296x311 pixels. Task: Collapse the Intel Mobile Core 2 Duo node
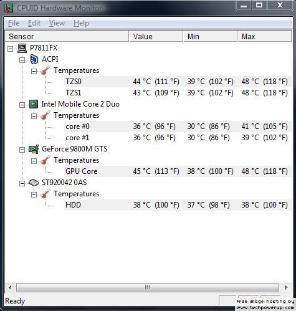pyautogui.click(x=22, y=105)
